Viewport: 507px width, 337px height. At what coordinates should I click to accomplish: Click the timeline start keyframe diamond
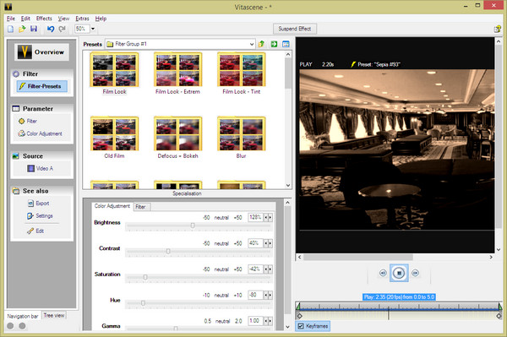point(300,316)
